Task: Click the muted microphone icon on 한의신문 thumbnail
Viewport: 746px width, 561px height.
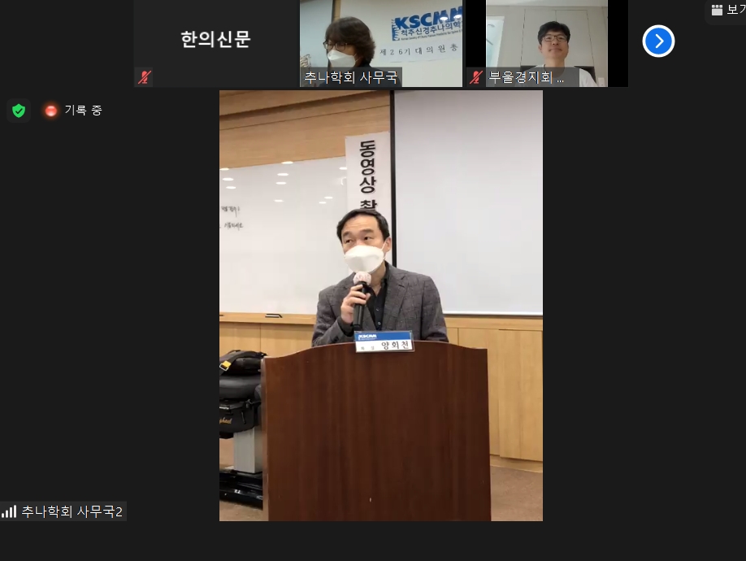Action: pos(144,77)
